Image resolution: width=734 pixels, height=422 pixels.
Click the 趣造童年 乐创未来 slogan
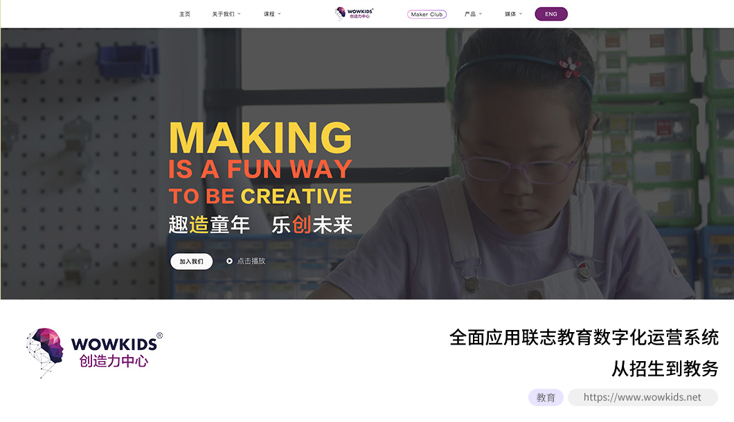[260, 225]
